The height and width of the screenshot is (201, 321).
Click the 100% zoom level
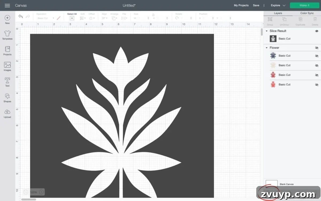pos(33,192)
